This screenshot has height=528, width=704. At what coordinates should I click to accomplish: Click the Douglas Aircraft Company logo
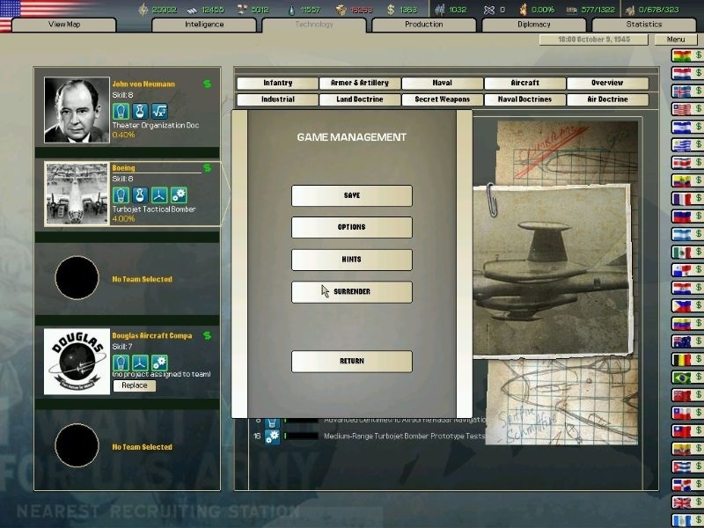click(x=76, y=362)
